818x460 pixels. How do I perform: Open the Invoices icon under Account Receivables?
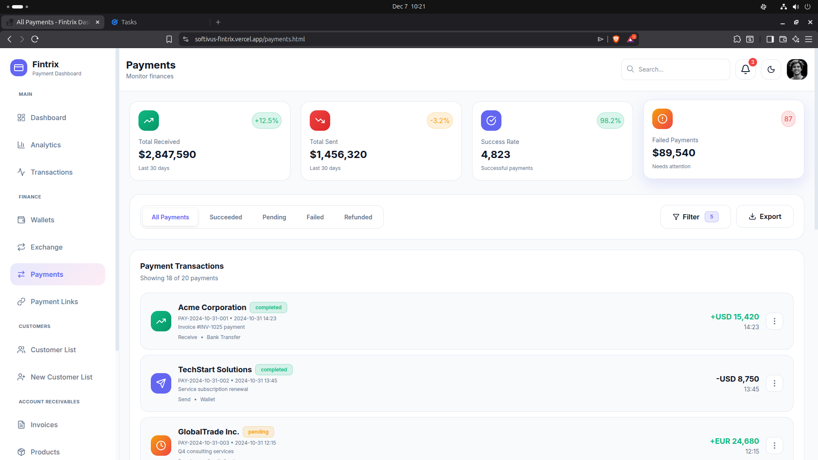tap(21, 425)
